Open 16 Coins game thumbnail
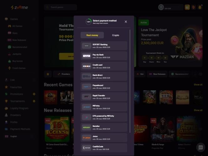The width and height of the screenshot is (208, 156). [57, 129]
